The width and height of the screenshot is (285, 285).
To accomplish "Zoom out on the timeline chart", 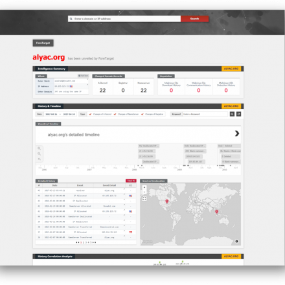I will [39, 154].
